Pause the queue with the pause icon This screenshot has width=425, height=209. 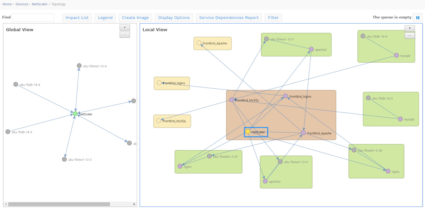417,18
